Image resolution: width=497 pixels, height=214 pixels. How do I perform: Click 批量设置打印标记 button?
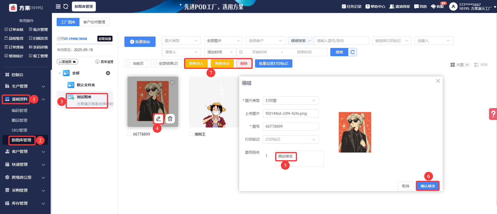[274, 63]
